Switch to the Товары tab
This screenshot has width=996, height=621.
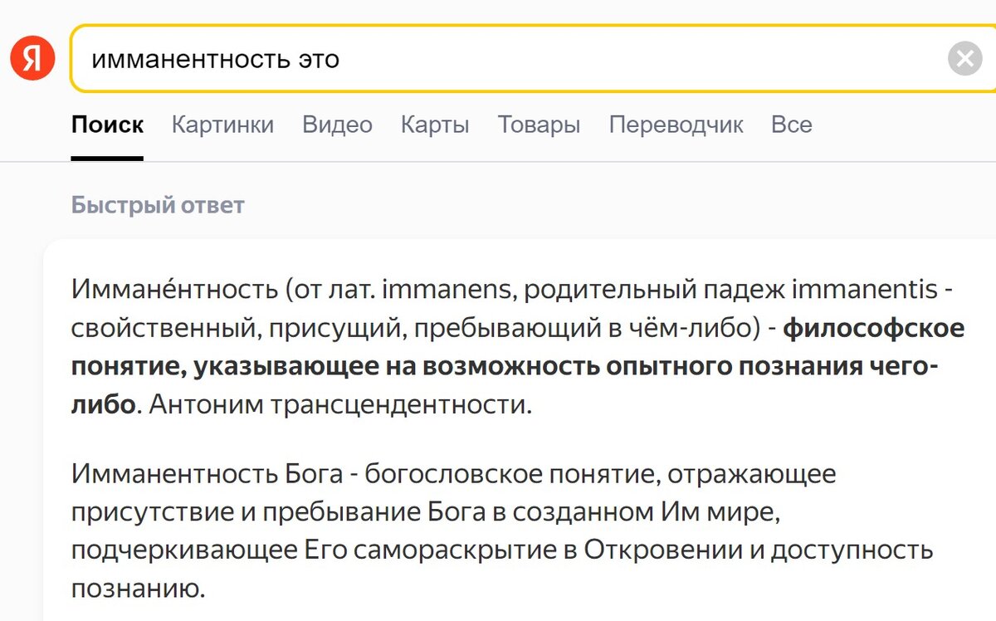539,125
